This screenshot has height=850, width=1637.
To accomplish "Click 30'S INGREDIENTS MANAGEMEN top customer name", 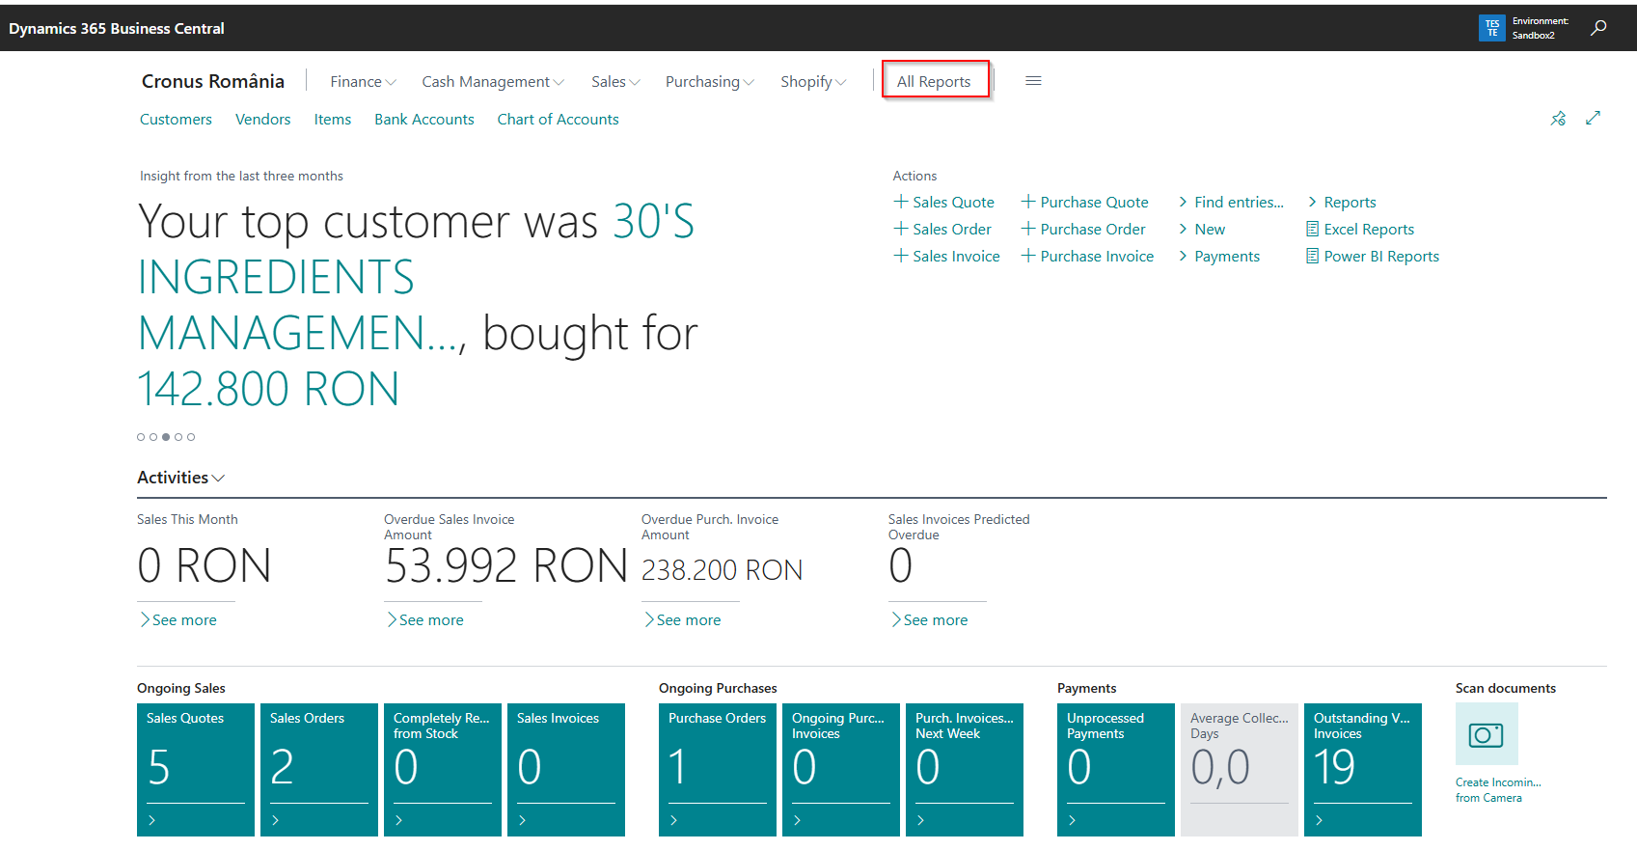I will click(x=416, y=277).
